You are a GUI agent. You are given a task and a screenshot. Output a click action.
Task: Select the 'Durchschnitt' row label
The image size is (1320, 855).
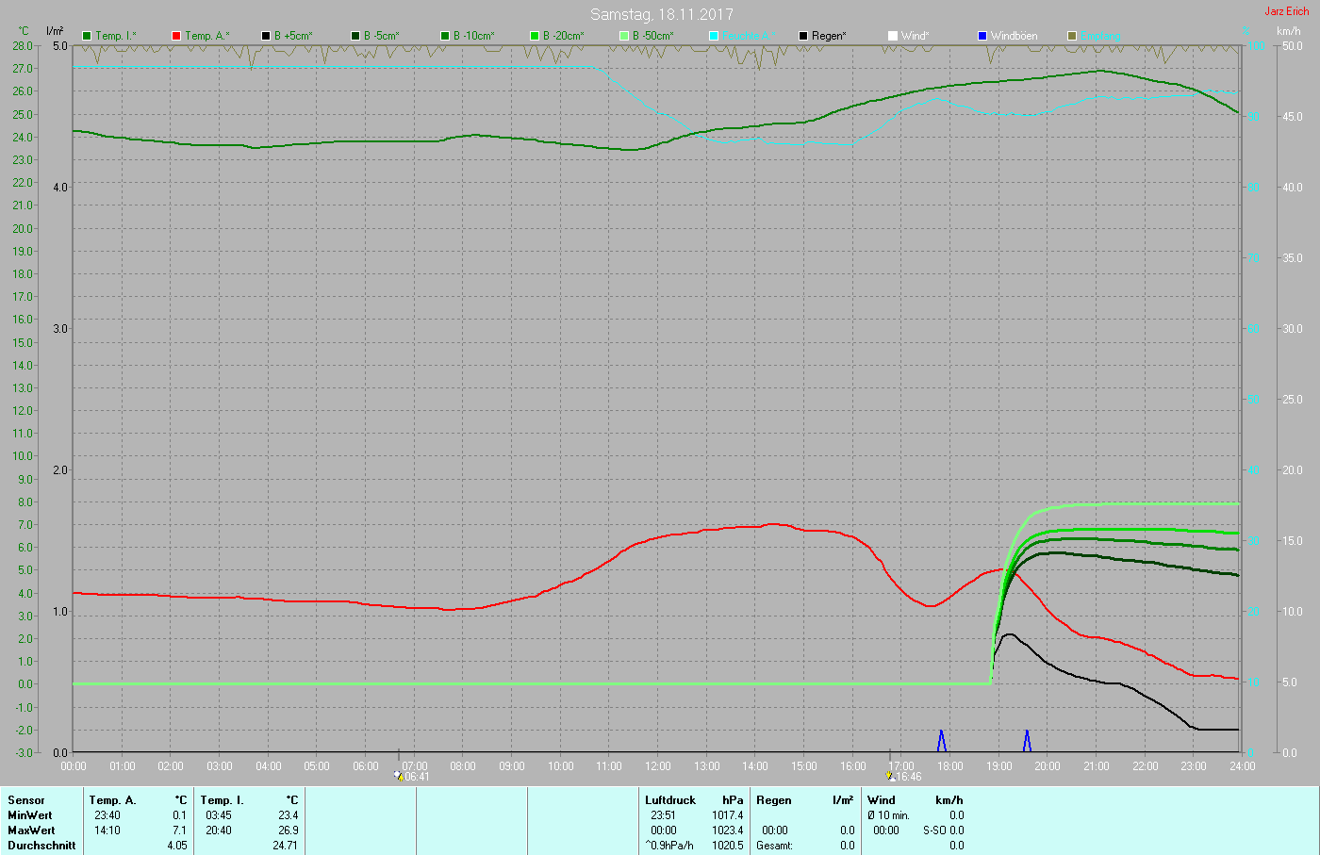(41, 846)
